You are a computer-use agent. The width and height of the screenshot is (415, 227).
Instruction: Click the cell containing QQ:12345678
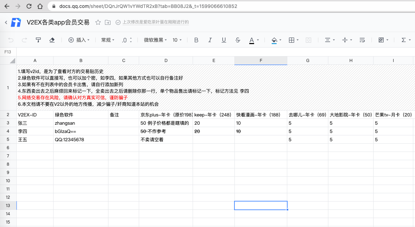81,140
